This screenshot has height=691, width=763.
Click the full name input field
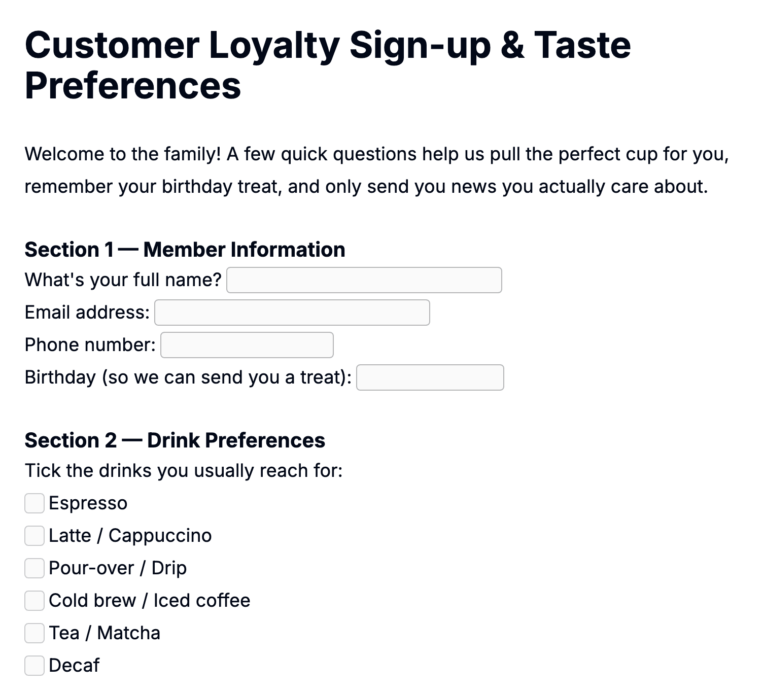pos(364,280)
